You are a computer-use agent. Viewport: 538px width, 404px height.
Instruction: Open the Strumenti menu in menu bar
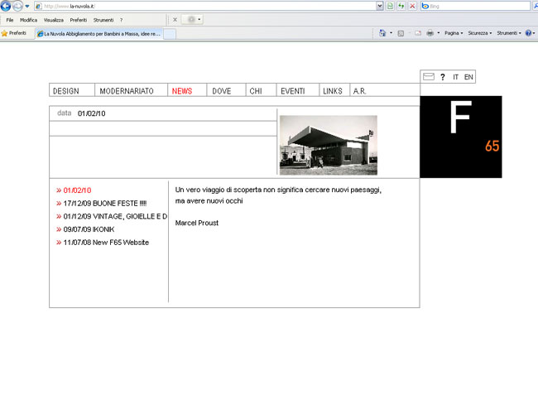[x=103, y=20]
